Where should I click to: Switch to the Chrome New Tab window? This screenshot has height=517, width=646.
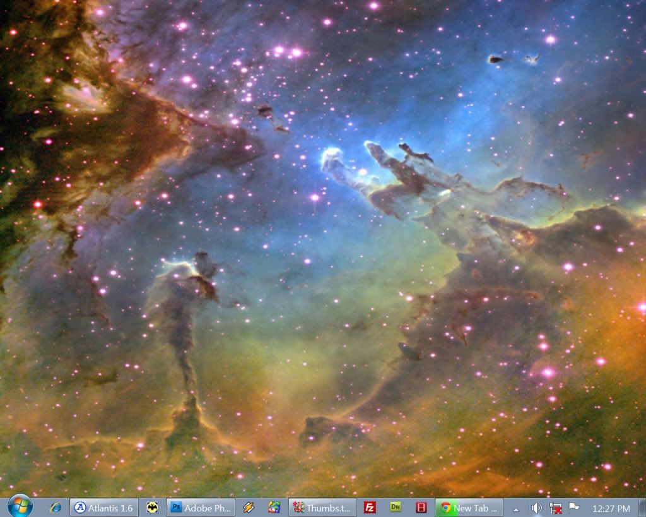pos(469,508)
